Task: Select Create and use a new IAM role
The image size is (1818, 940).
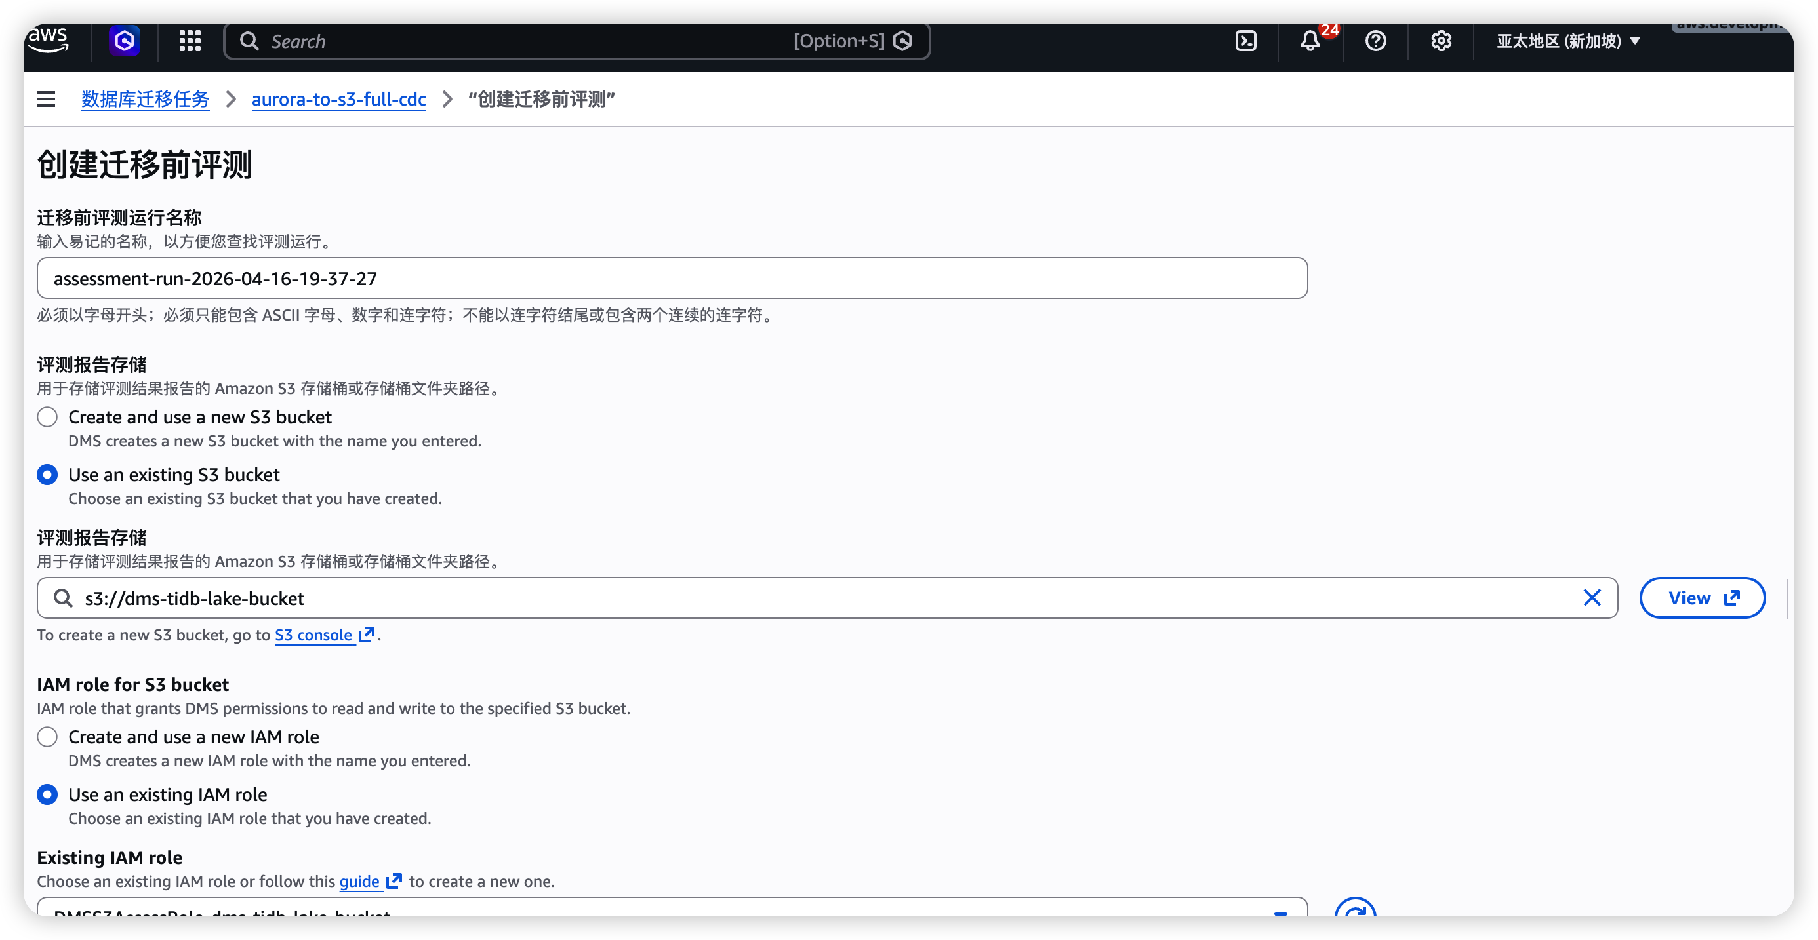Action: point(47,737)
